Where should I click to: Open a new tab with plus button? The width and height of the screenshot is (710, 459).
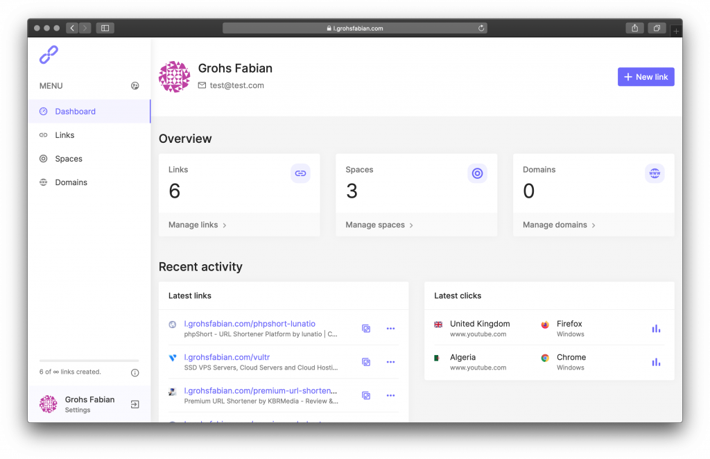tap(676, 31)
